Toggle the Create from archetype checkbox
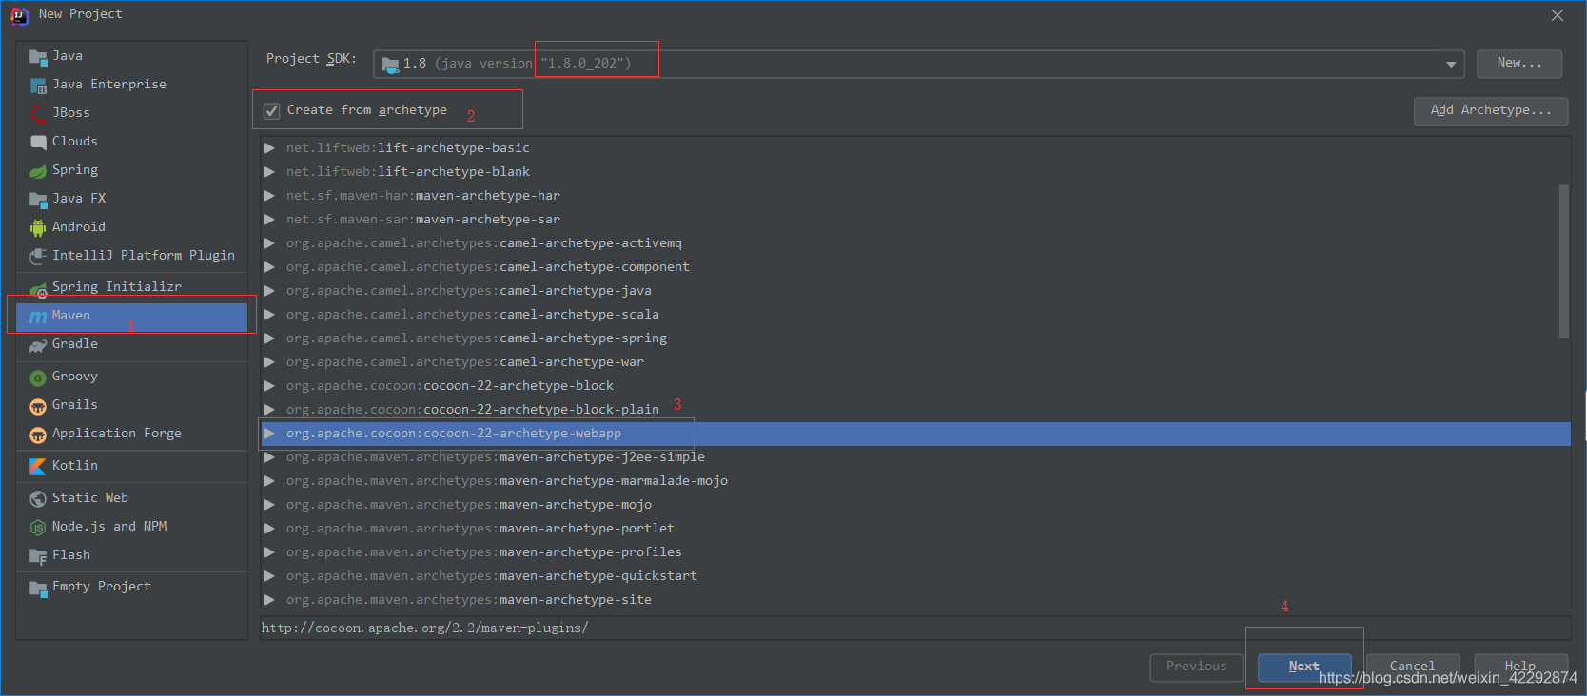This screenshot has width=1587, height=696. [272, 111]
